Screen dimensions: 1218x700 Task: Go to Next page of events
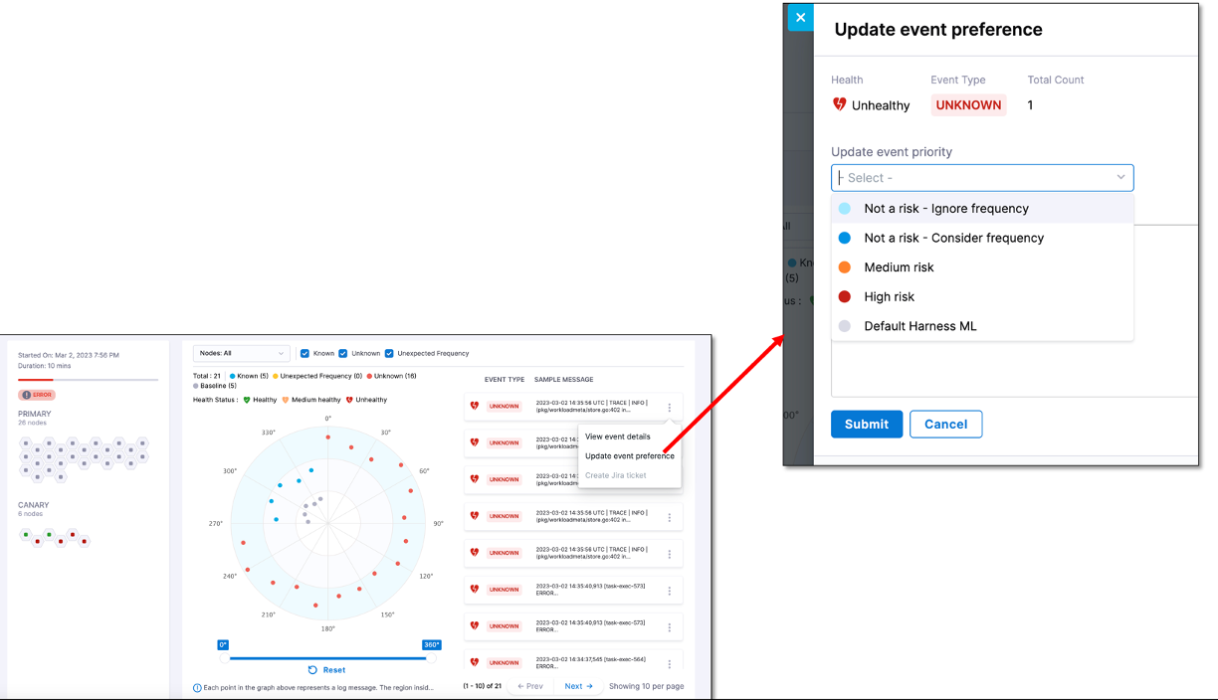pyautogui.click(x=578, y=686)
